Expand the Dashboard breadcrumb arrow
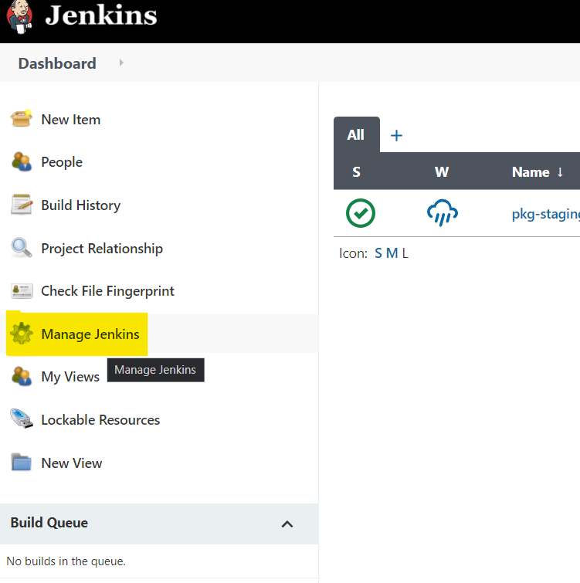 121,63
